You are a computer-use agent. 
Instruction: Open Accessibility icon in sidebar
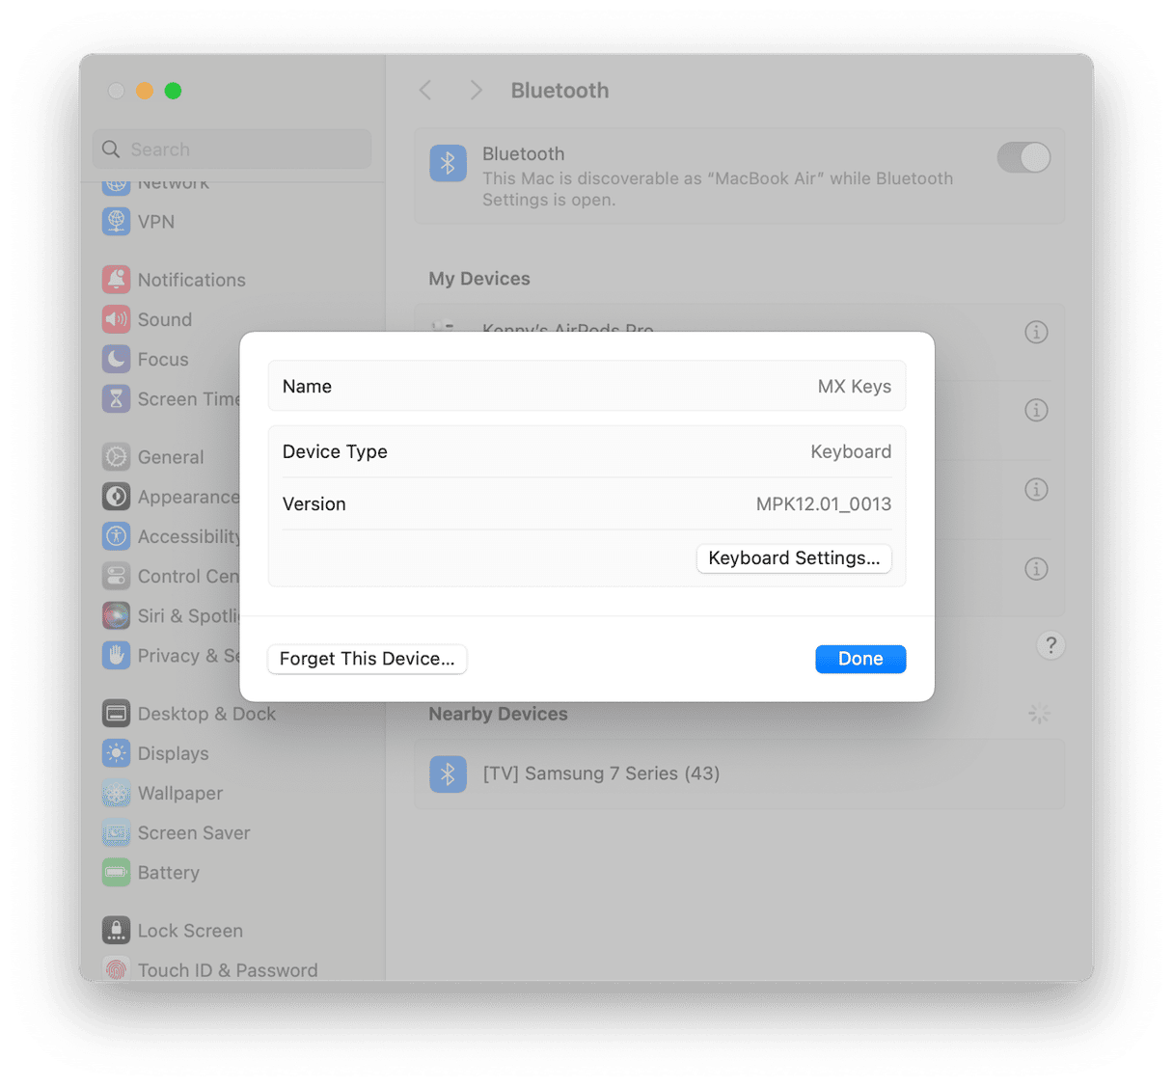coord(116,536)
